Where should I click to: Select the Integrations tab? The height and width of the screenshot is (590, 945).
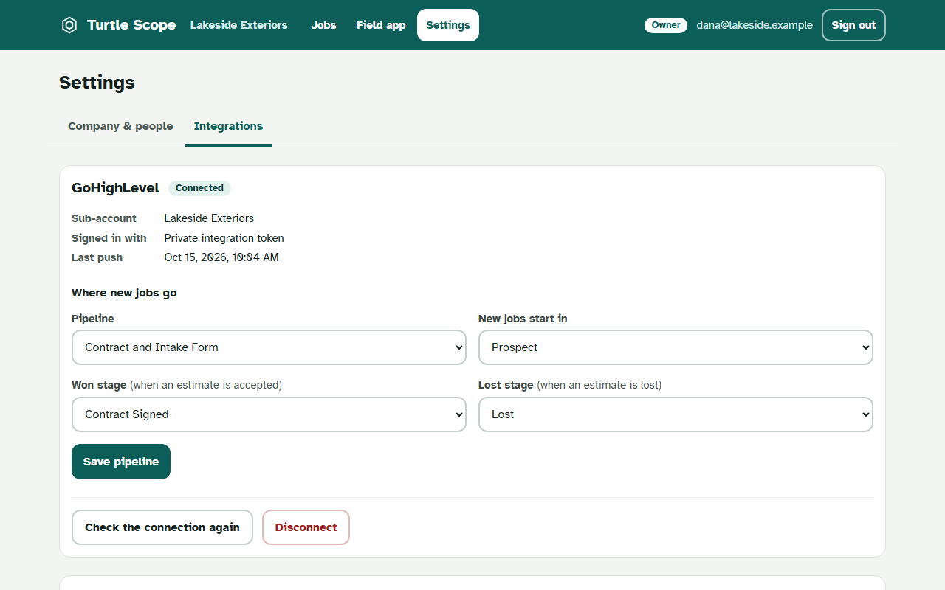[x=228, y=126]
